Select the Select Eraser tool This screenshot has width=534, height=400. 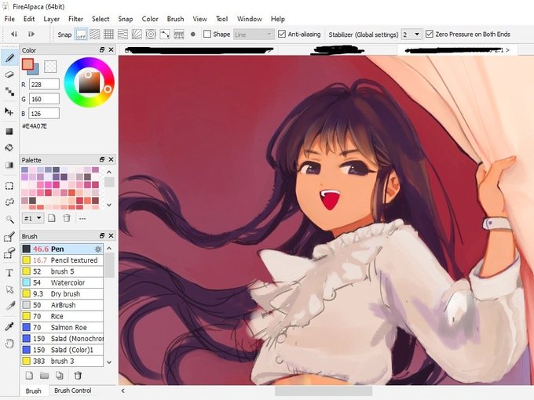pos(9,253)
